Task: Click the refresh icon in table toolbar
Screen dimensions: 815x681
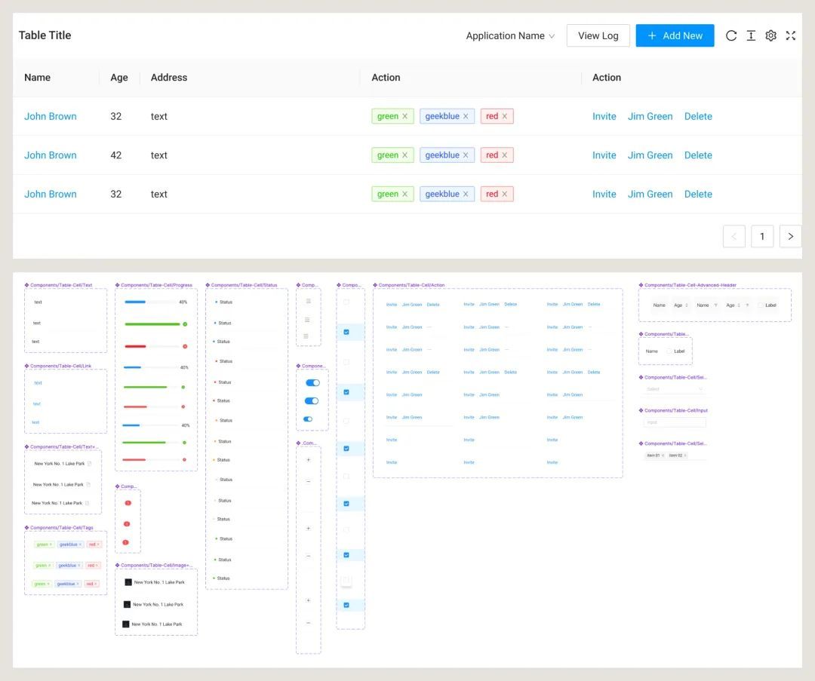Action: (730, 35)
